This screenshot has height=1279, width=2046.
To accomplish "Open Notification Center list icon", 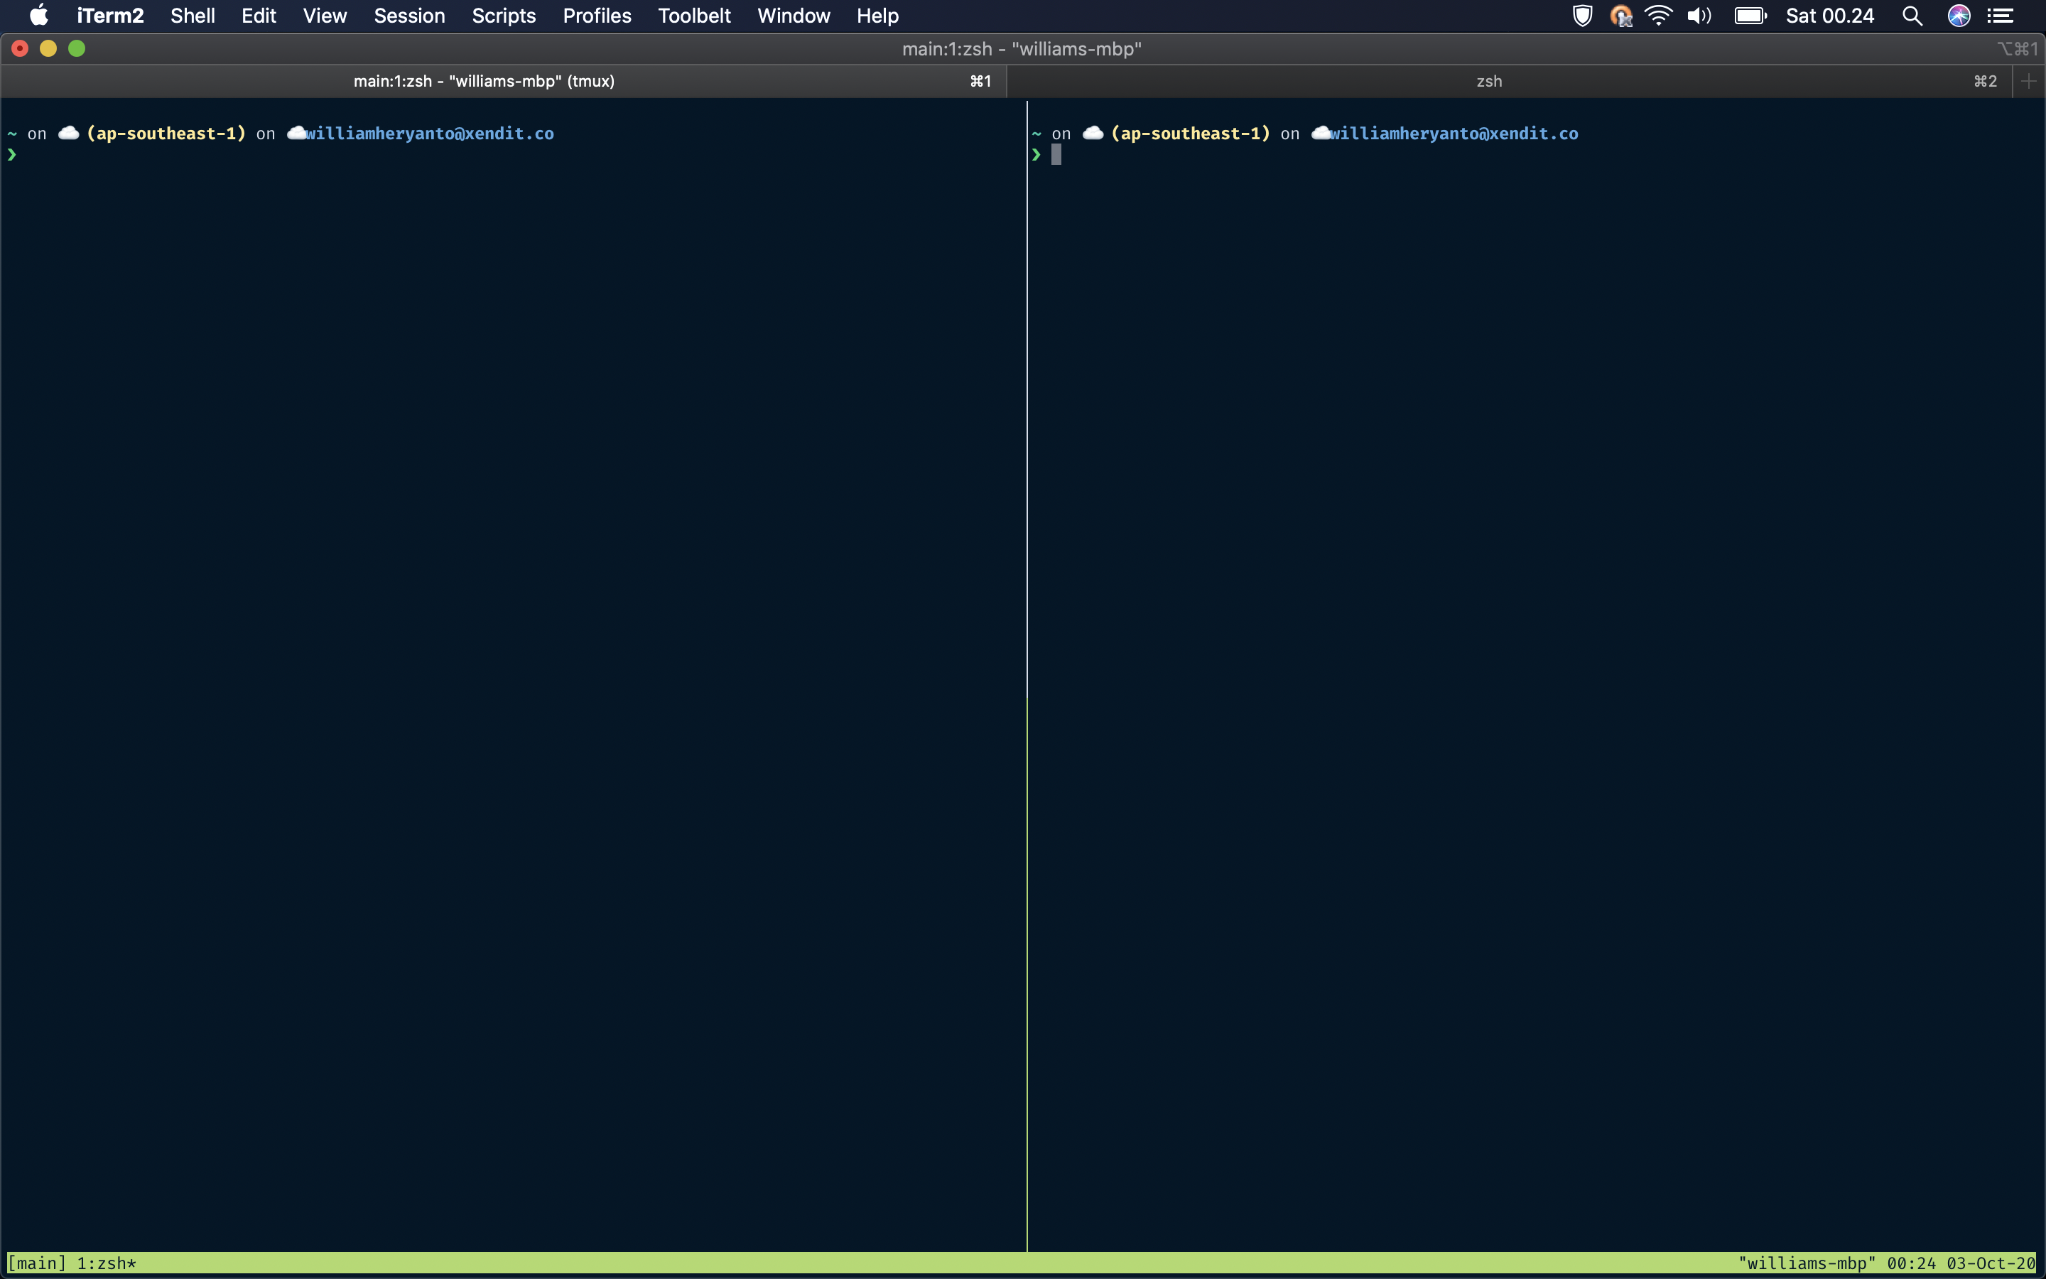I will coord(2001,15).
